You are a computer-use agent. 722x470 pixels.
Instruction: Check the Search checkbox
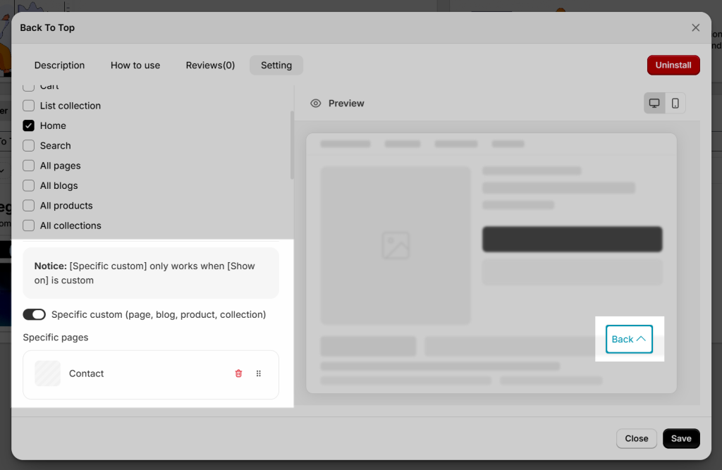click(x=28, y=146)
